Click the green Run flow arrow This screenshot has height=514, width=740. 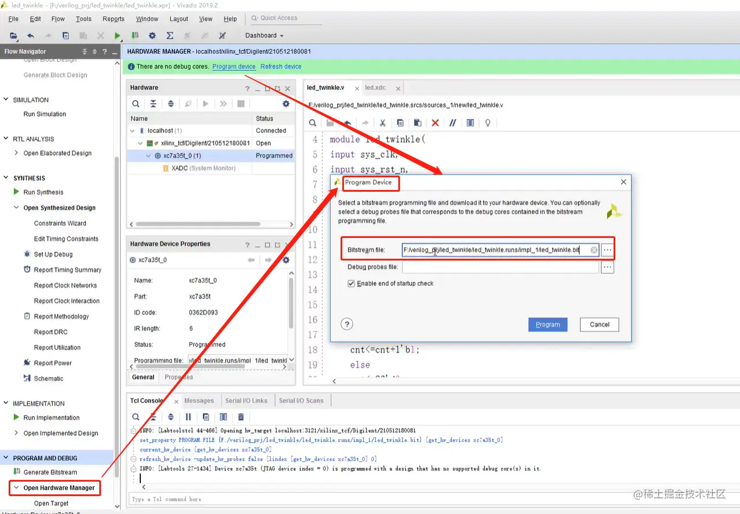(x=117, y=36)
